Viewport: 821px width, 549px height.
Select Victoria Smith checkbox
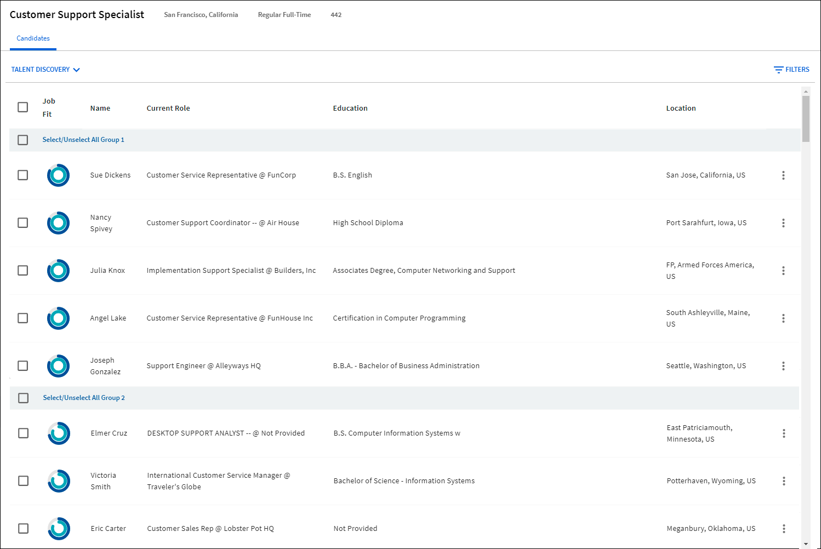tap(23, 481)
